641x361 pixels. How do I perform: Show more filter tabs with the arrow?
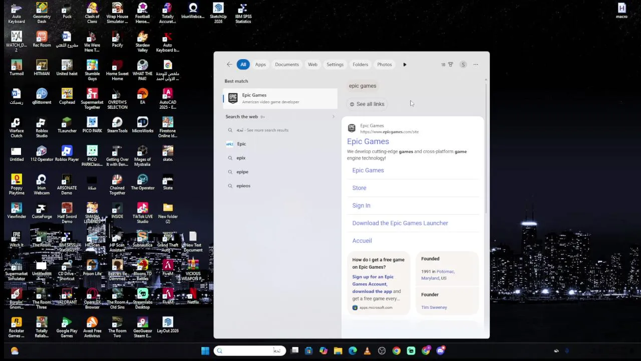[405, 64]
